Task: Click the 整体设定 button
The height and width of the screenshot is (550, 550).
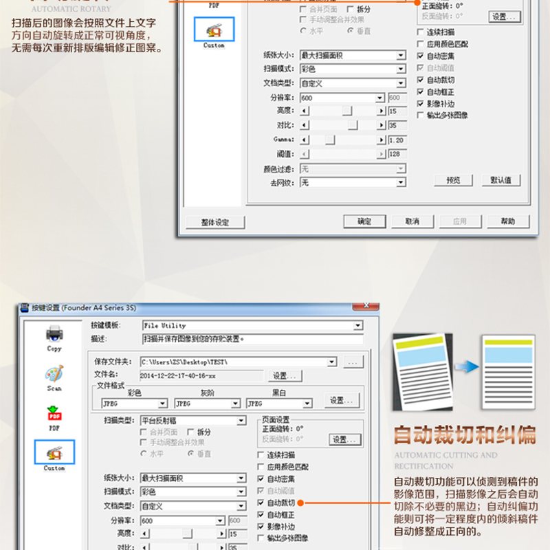Action: pyautogui.click(x=215, y=222)
